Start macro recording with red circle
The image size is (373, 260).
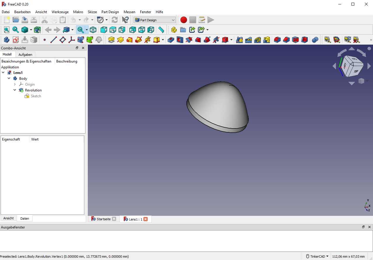coord(183,20)
